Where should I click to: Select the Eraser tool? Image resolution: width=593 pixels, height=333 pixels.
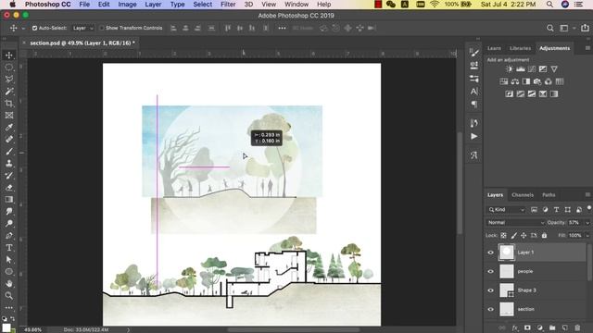[9, 188]
